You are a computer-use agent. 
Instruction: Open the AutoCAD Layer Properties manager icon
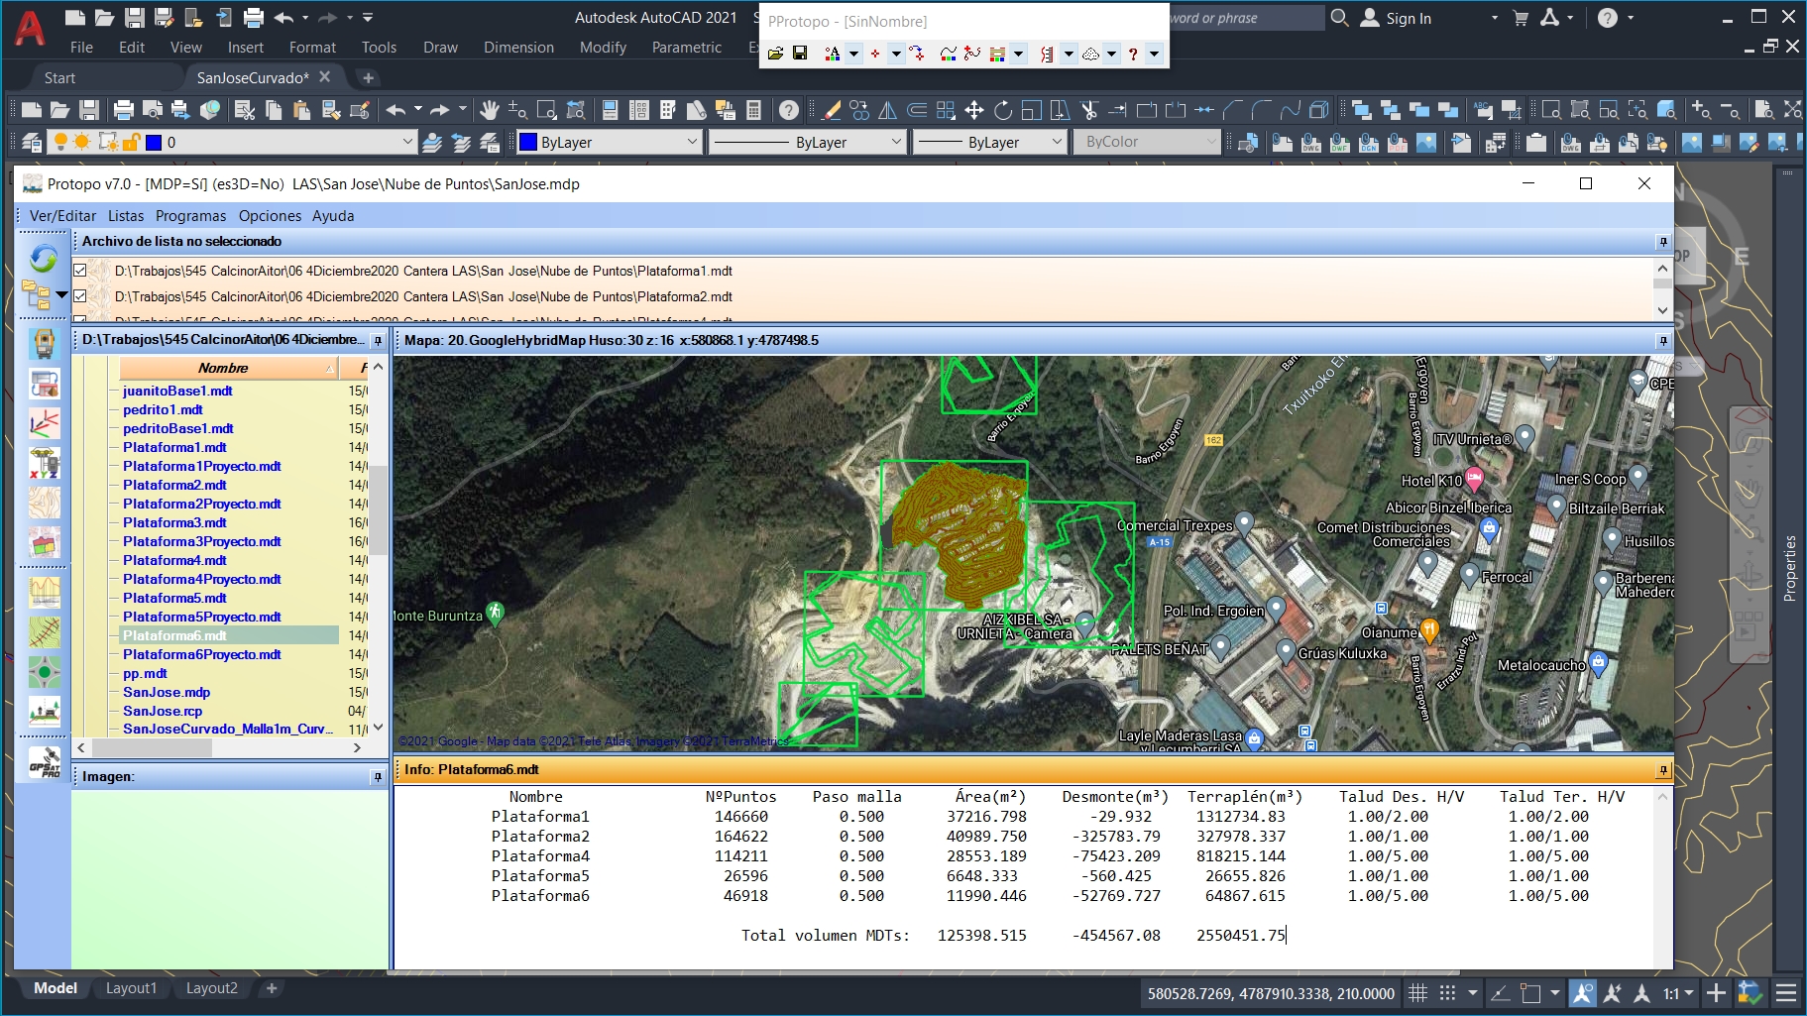[x=31, y=143]
